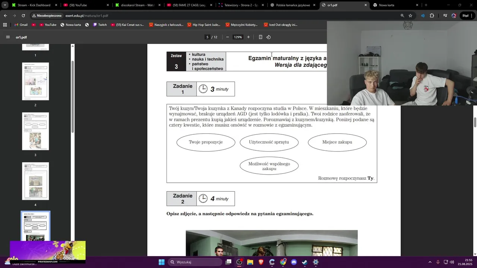This screenshot has height=268, width=477.
Task: Show hidden system tray icons
Action: pyautogui.click(x=430, y=262)
